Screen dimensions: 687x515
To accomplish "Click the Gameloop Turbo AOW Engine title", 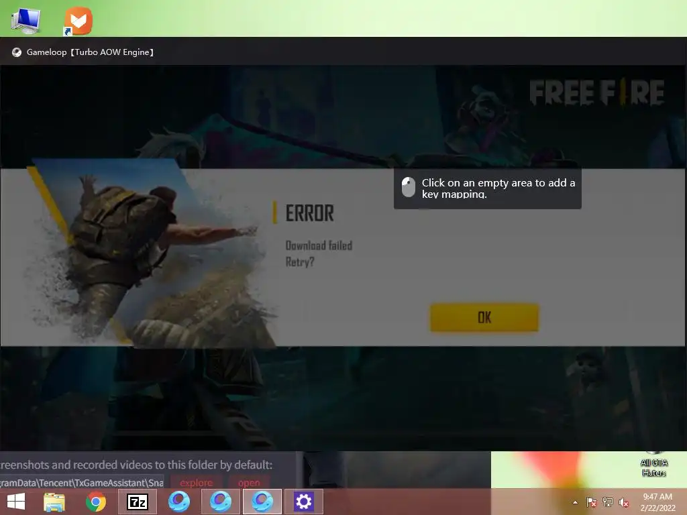I will [x=91, y=52].
